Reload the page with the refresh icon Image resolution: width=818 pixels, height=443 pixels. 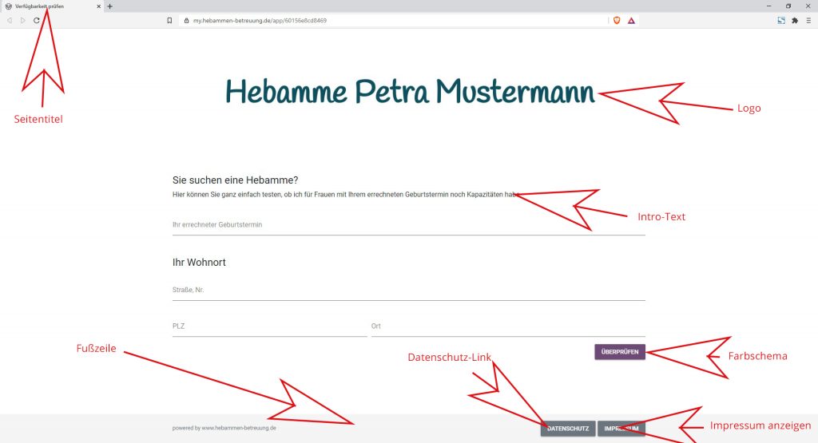point(37,21)
